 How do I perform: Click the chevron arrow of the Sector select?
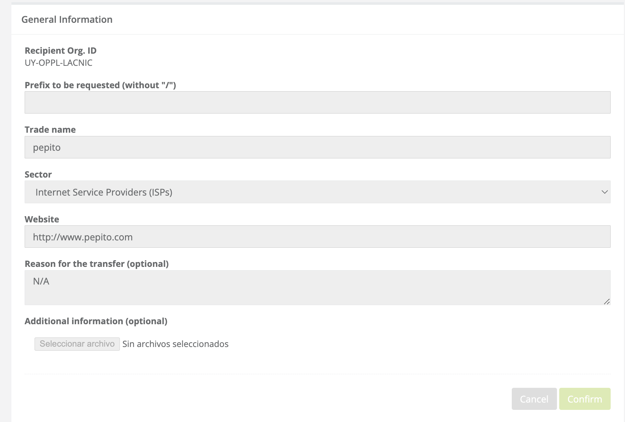click(x=604, y=192)
